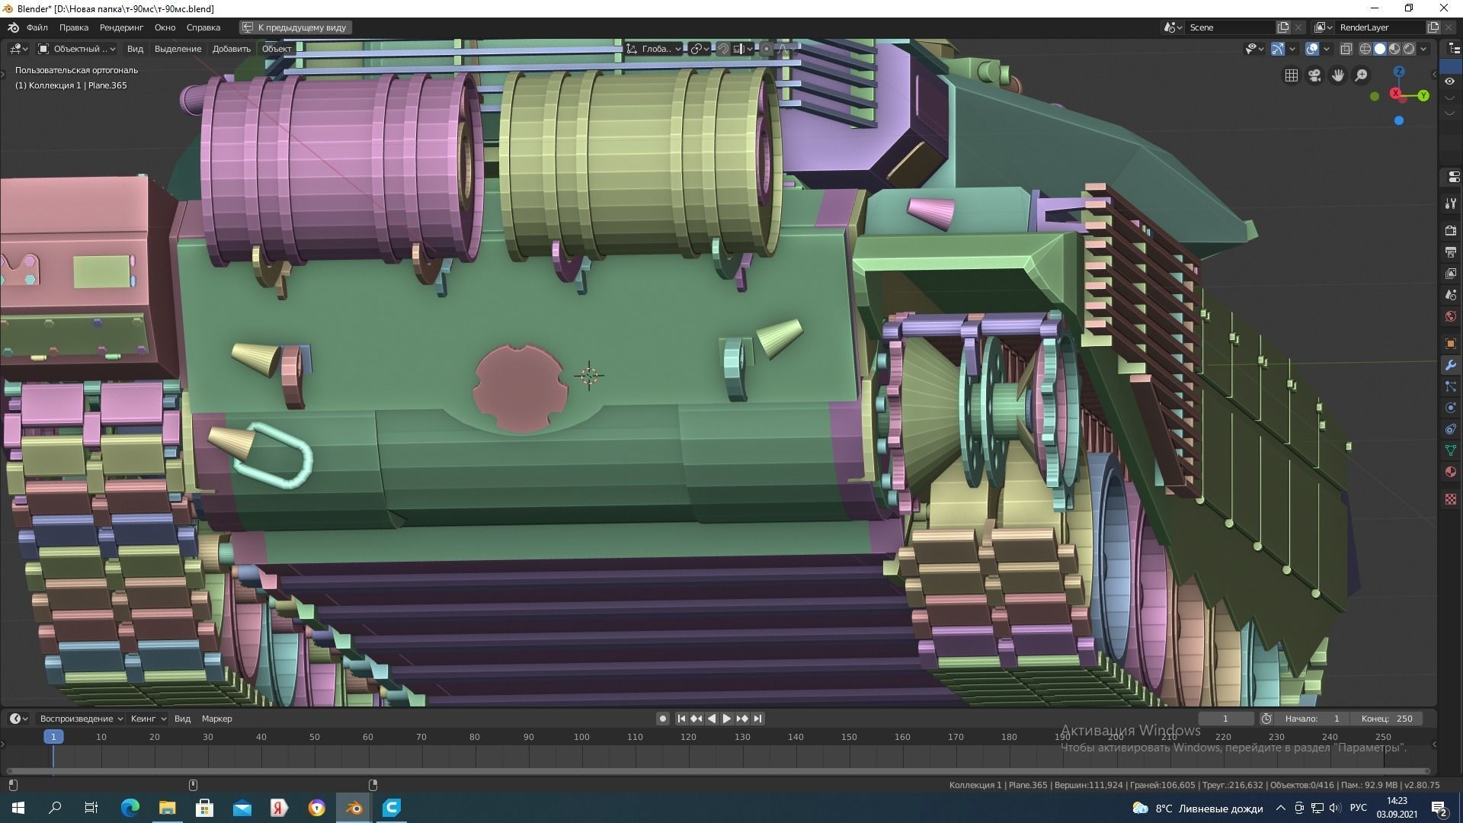Open the World properties tab
Screen dimensions: 1463x823
click(x=1450, y=316)
